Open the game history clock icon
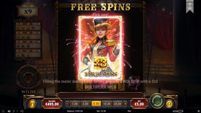 click(x=22, y=111)
